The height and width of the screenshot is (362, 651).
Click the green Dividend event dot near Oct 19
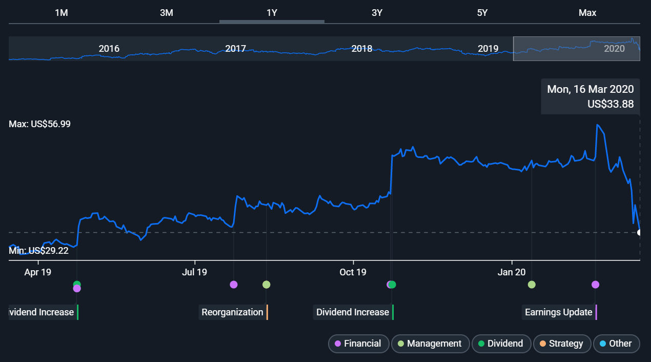[393, 285]
